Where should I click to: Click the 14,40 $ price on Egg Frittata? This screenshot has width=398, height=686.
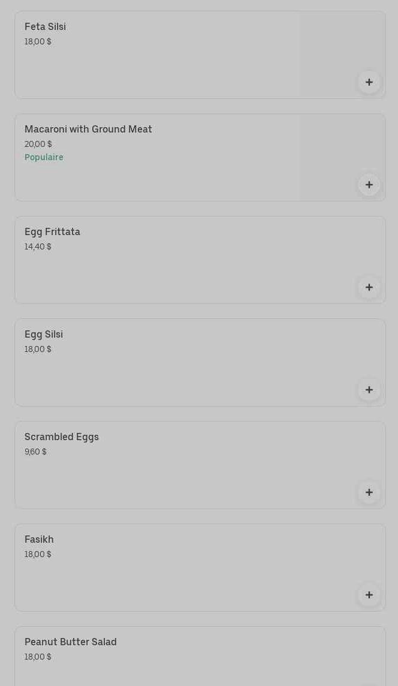coord(38,246)
